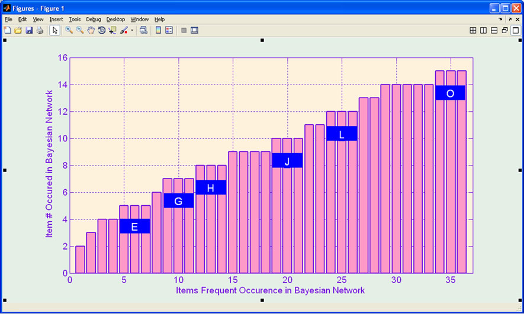524x314 pixels.
Task: Open the Edit menu
Action: [22, 20]
